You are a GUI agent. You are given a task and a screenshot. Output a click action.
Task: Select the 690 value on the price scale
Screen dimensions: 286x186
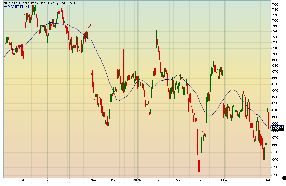point(275,60)
